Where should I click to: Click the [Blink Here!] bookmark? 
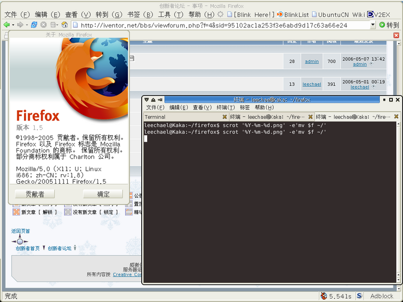click(251, 14)
